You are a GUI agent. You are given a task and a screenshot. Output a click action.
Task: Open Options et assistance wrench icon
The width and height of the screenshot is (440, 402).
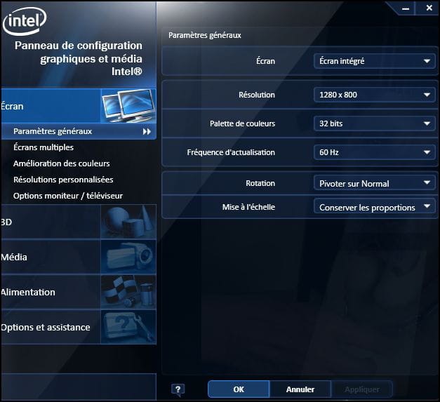tap(128, 327)
